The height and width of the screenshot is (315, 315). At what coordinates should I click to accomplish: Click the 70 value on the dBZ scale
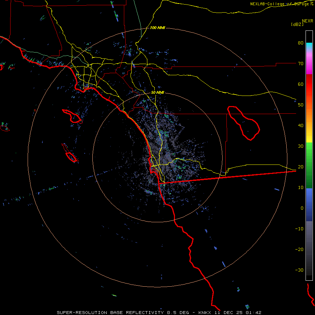coord(301,63)
